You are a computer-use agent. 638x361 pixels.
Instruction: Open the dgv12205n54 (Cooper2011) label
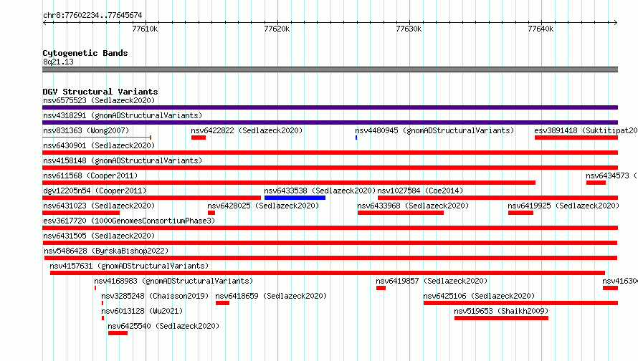(x=95, y=191)
